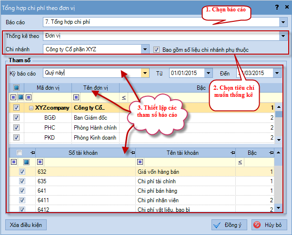
Task: Toggle select-all checkbox in unit table header
Action: (16, 88)
